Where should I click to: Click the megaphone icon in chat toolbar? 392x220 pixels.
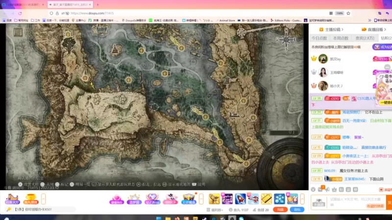click(327, 190)
